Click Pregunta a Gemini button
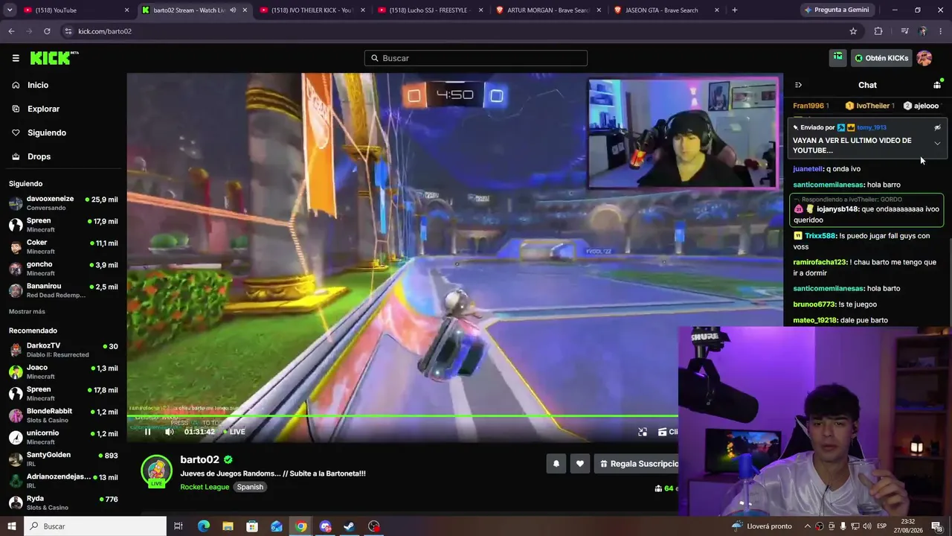This screenshot has width=952, height=536. click(837, 10)
